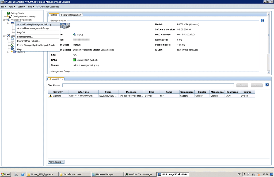The height and width of the screenshot is (177, 274).
Task: Click the PowerShell quick launch icon
Action: pyautogui.click(x=23, y=174)
